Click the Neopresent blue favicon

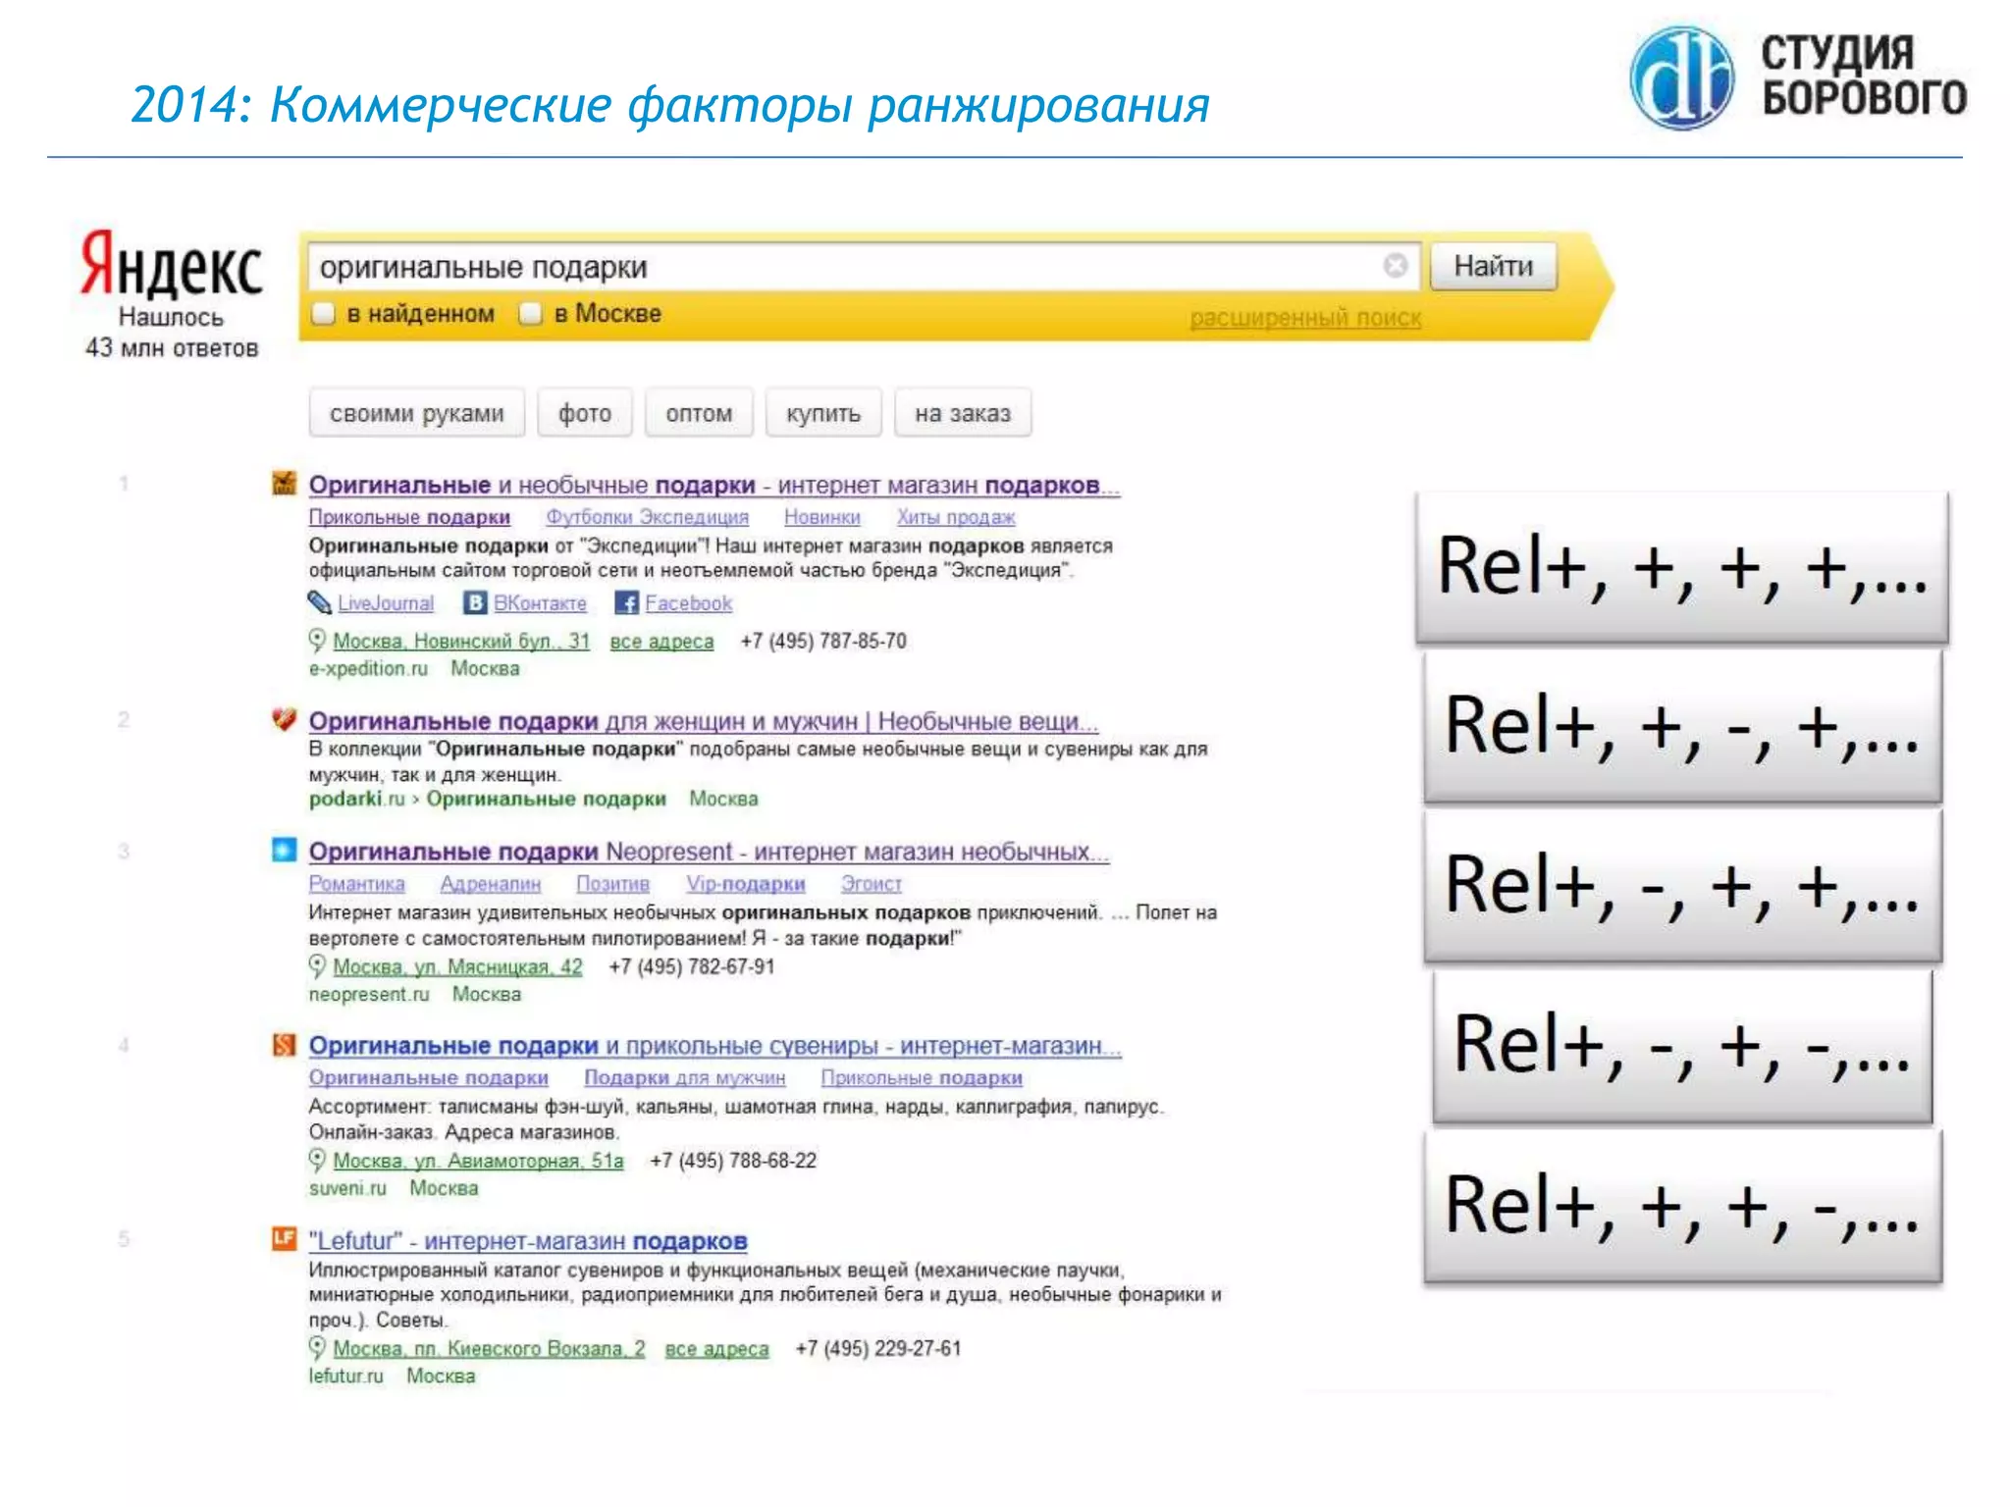[x=284, y=850]
